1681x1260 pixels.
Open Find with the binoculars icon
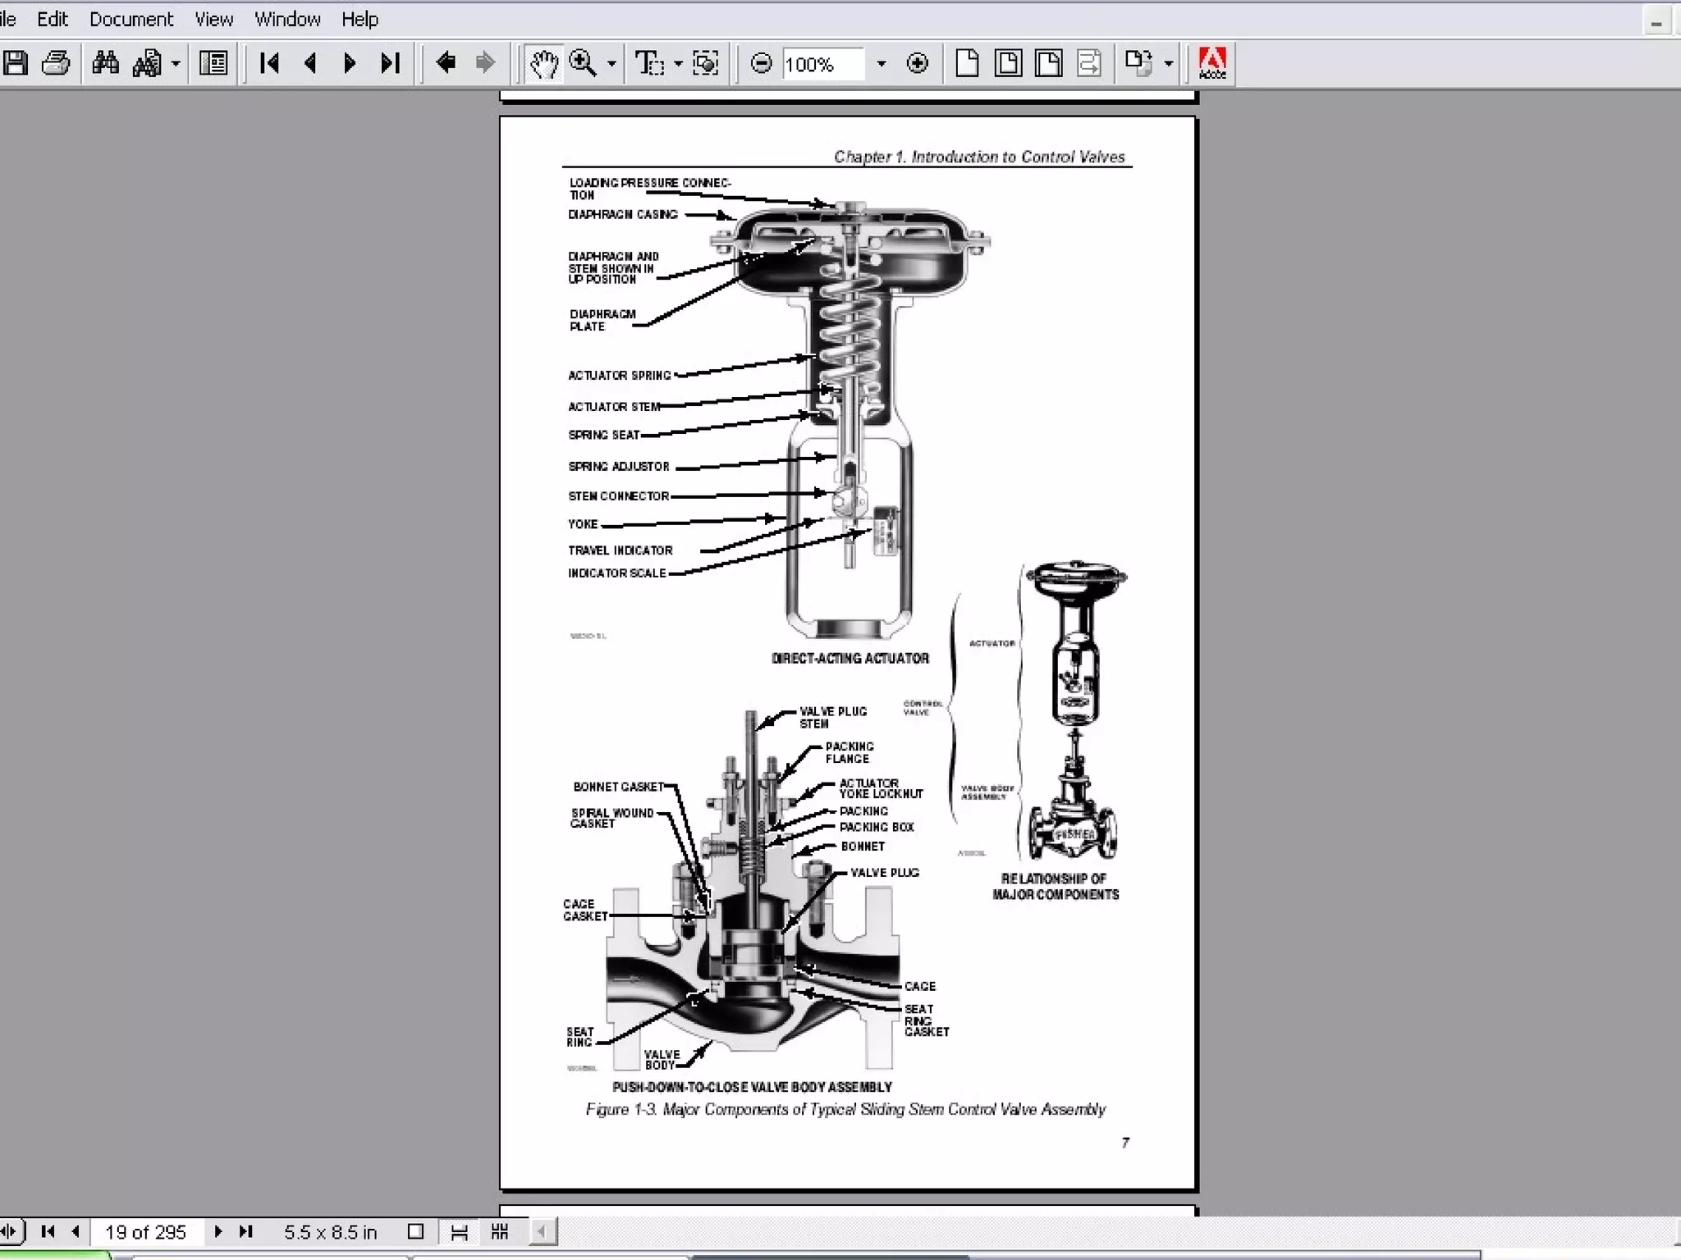[x=105, y=63]
